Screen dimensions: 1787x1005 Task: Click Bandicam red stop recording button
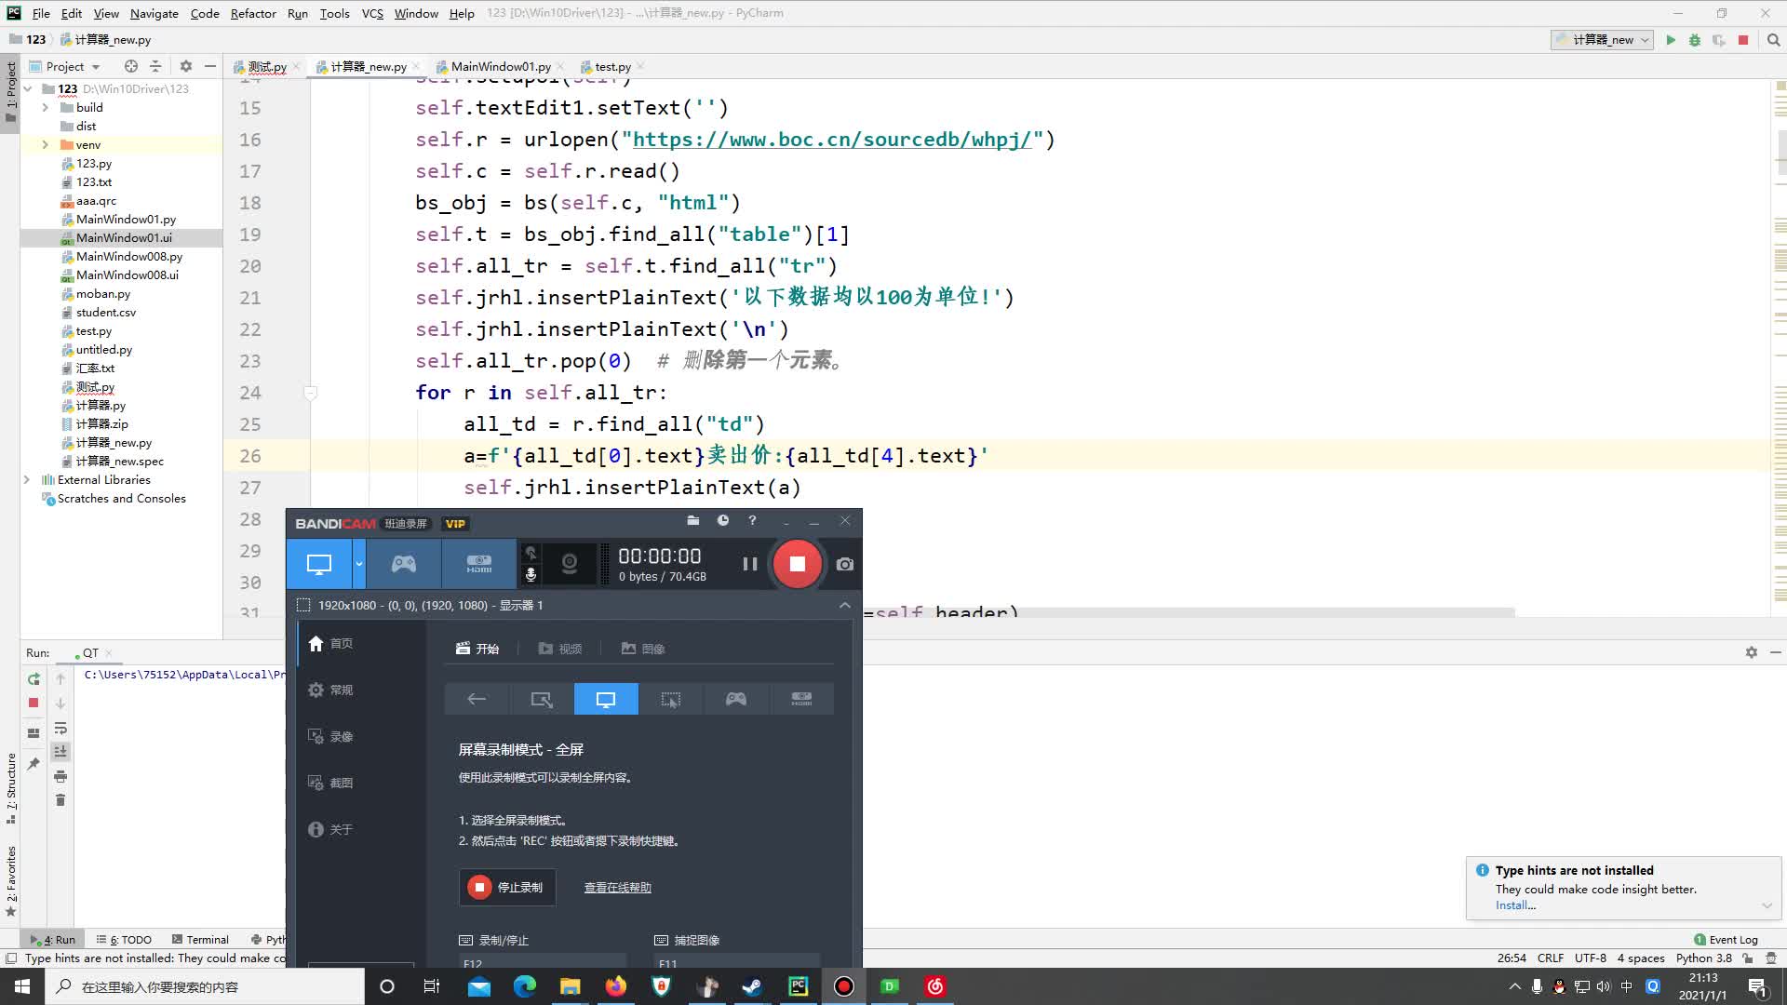[797, 564]
